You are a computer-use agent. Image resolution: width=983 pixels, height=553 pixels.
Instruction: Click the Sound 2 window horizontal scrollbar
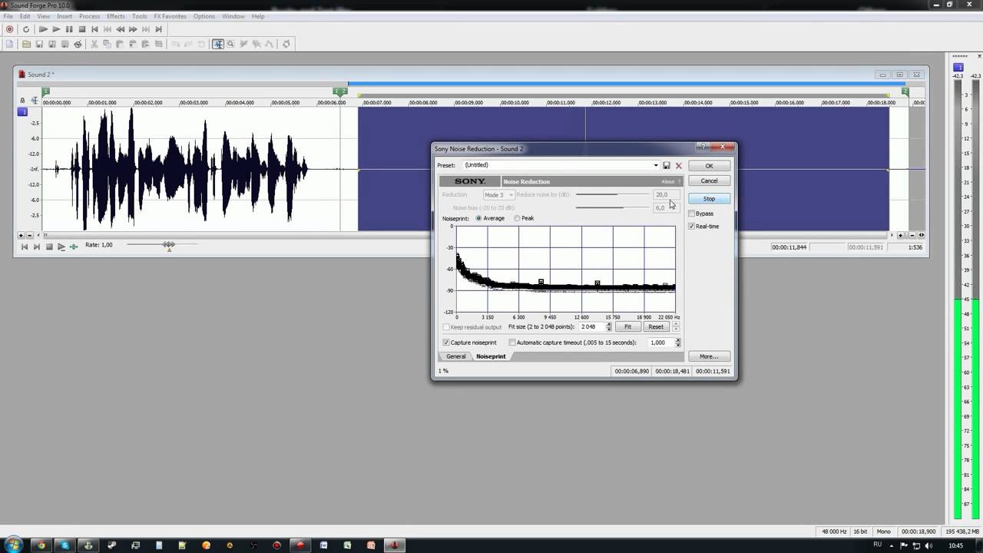pyautogui.click(x=466, y=235)
